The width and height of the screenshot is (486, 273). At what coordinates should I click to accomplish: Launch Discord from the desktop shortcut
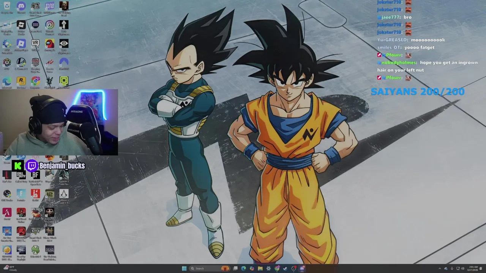tap(21, 8)
